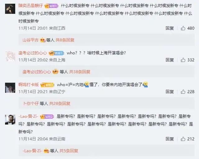199x159 pixels.
Task: Click 回复 on the 上海 comment
Action: point(169,60)
